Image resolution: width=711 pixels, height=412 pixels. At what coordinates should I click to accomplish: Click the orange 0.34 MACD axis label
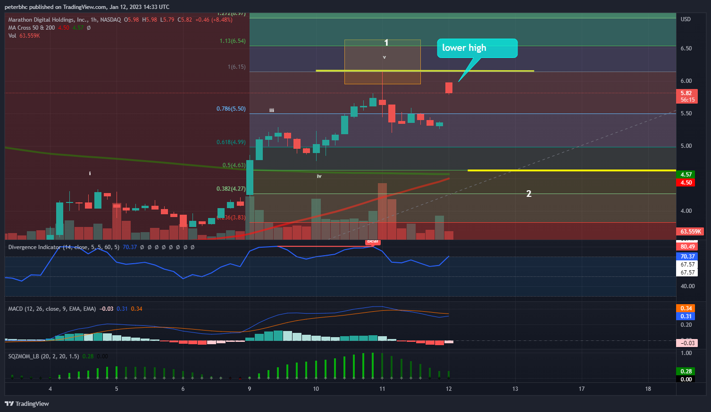click(x=686, y=308)
